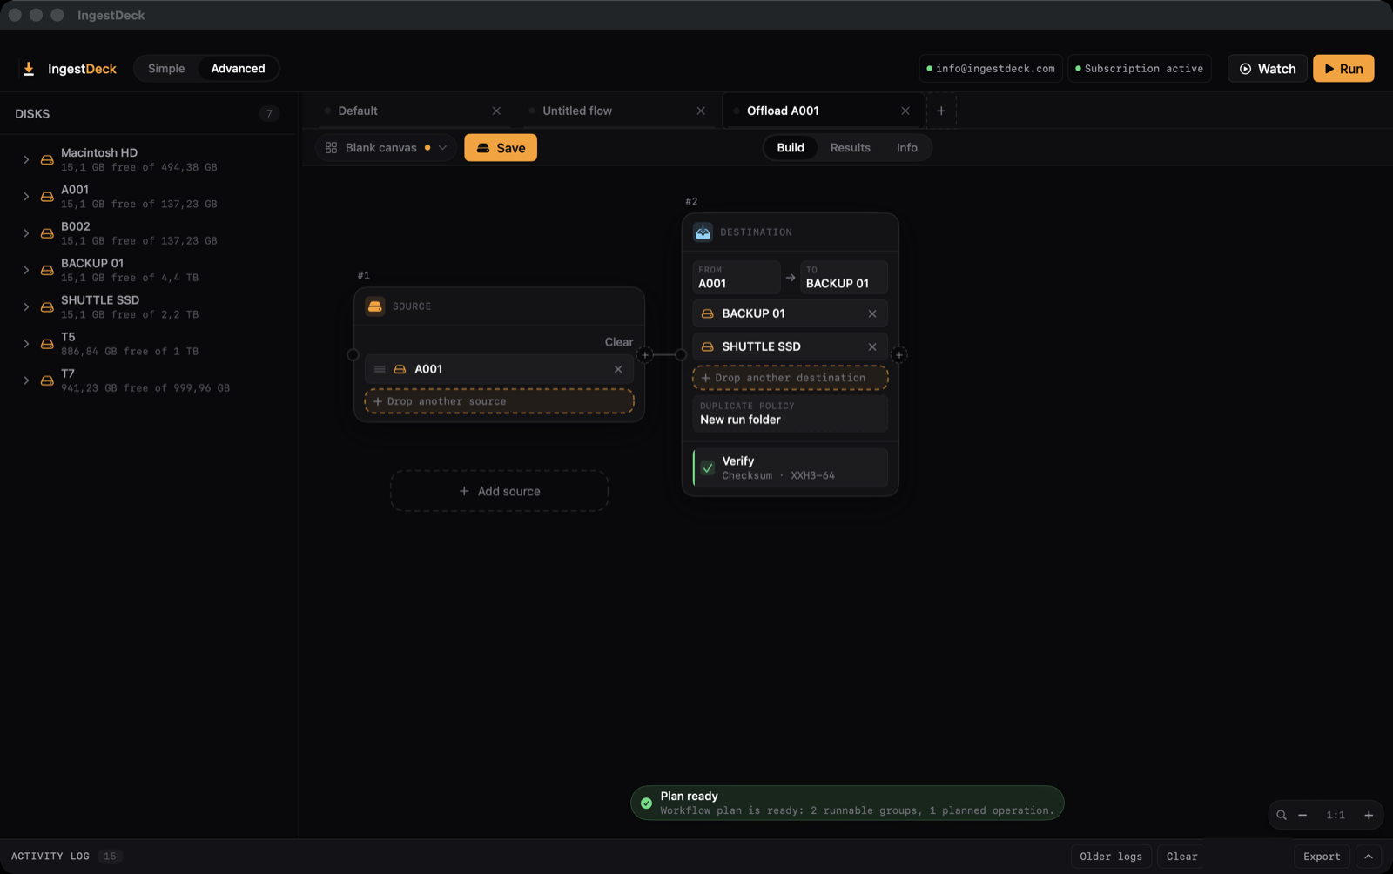Click the Destination node inbox icon
This screenshot has width=1393, height=874.
pyautogui.click(x=703, y=232)
